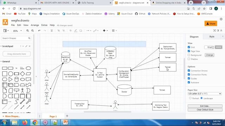Image resolution: width=225 pixels, height=126 pixels.
Task: Click the grid color swatch
Action: 218,47
